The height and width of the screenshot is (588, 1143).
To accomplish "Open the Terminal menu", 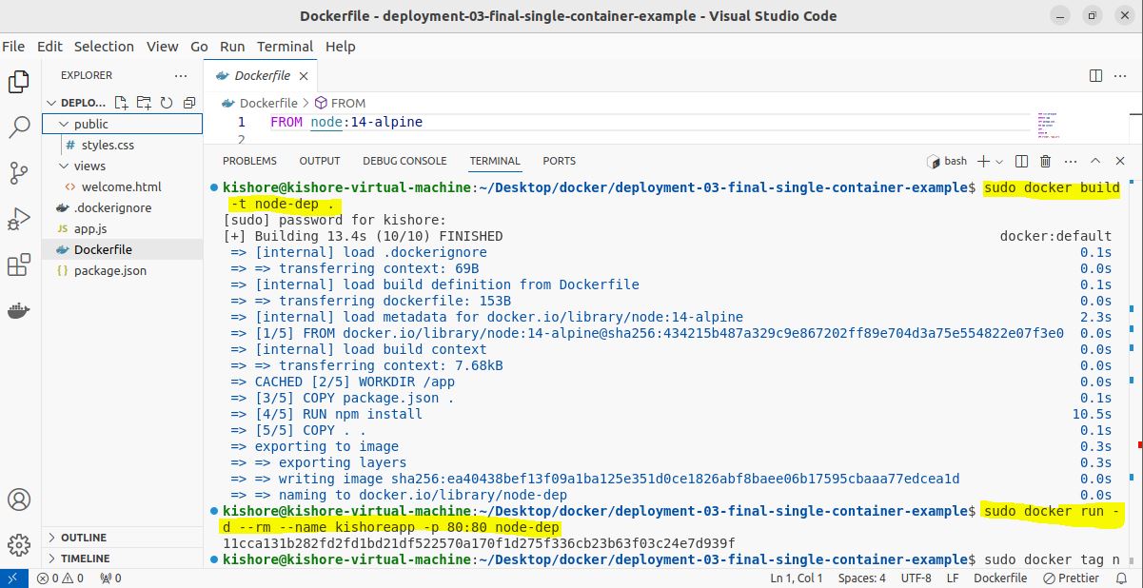I will click(x=285, y=47).
